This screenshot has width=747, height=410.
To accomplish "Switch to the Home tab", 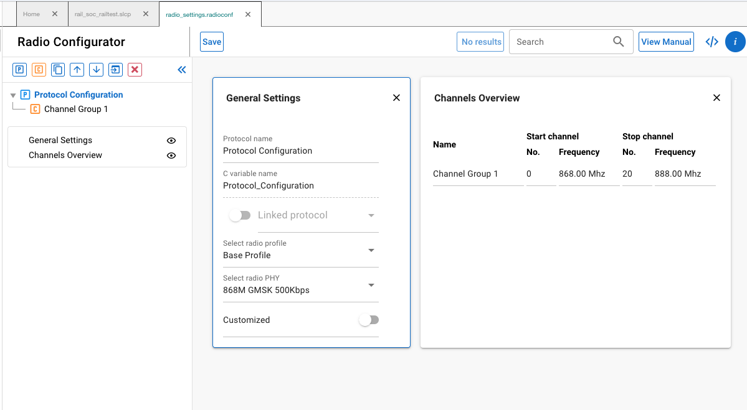I will (31, 14).
